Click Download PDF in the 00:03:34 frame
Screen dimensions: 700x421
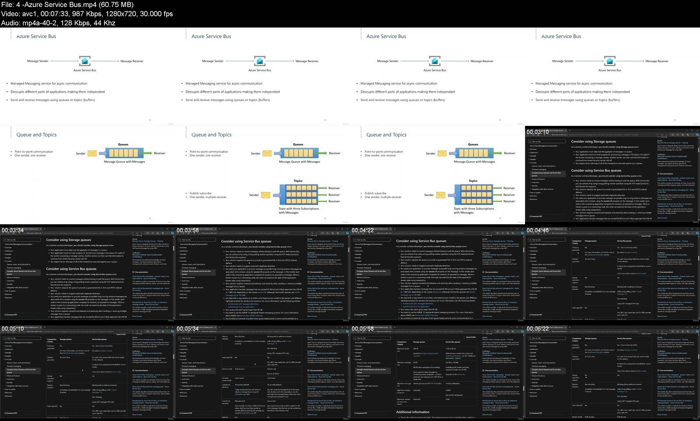11,315
